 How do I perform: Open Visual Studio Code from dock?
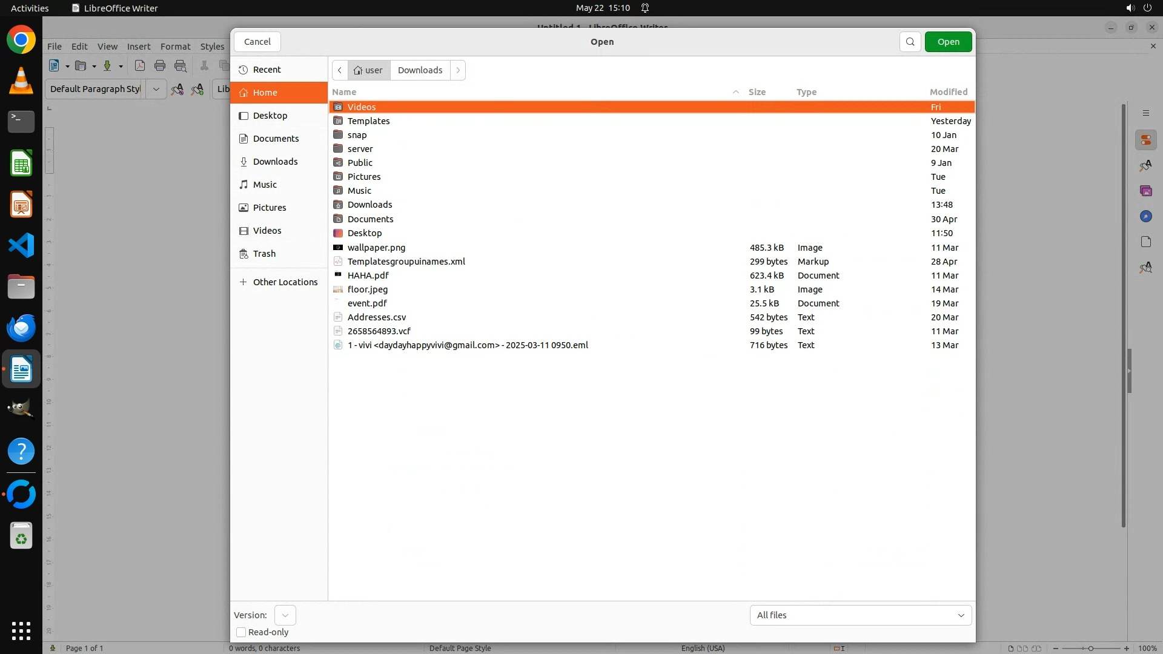click(21, 245)
